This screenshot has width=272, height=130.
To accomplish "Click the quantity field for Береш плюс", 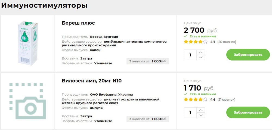I will 190,55.
